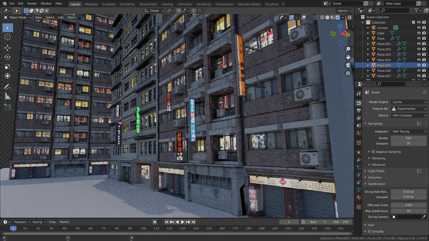
Task: Select the Move tool in the toolbar
Action: pos(7,48)
